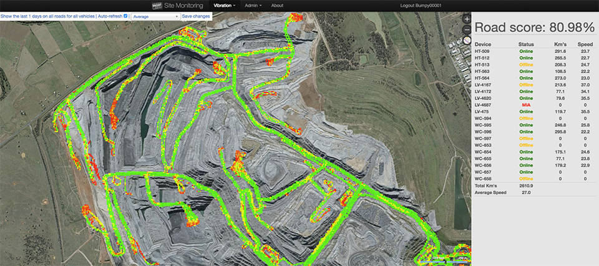Viewport: 599px width, 266px height.
Task: Click the Proof logo in the navbar
Action: click(x=157, y=6)
